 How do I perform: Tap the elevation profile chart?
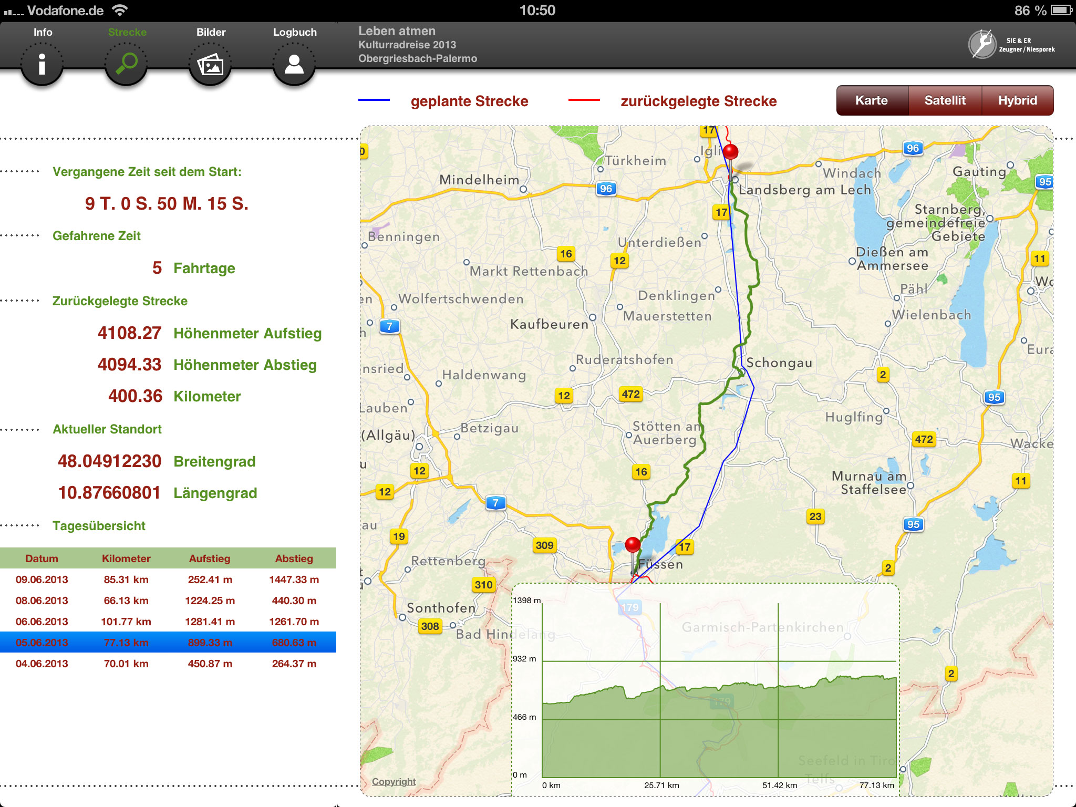click(705, 689)
